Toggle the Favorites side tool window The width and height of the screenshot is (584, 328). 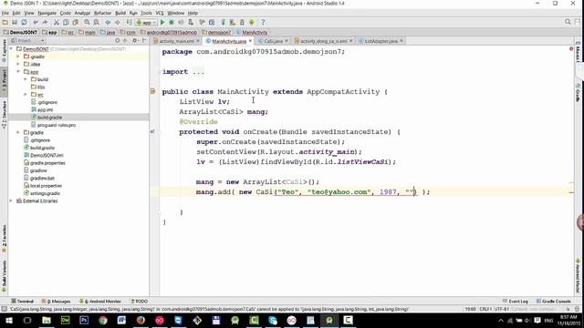(x=4, y=239)
